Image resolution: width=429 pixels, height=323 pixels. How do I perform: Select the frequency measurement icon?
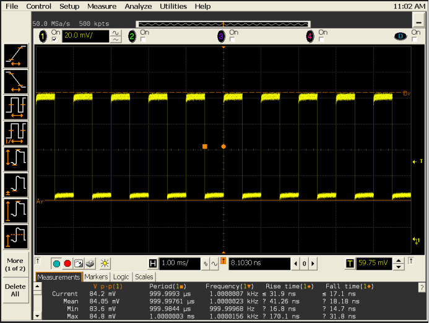pos(16,133)
